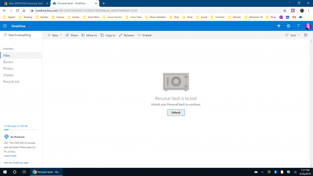Click Share in the command bar

(72, 35)
